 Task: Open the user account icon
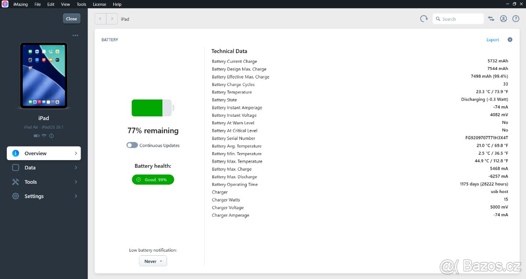(x=503, y=19)
